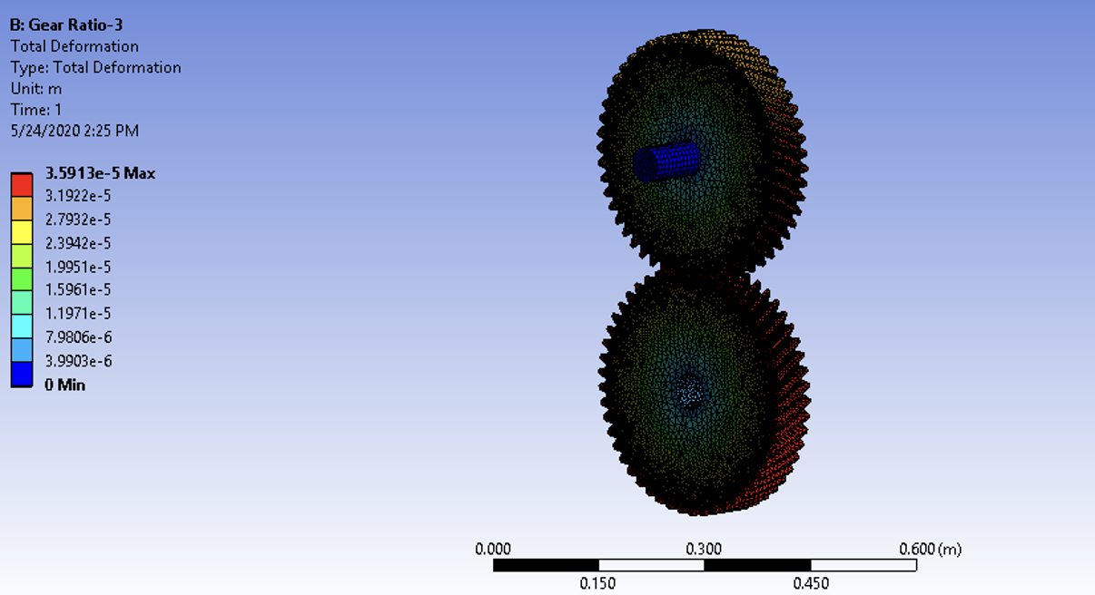Click the 'Unit: m' label
The width and height of the screenshot is (1095, 595).
pyautogui.click(x=35, y=89)
